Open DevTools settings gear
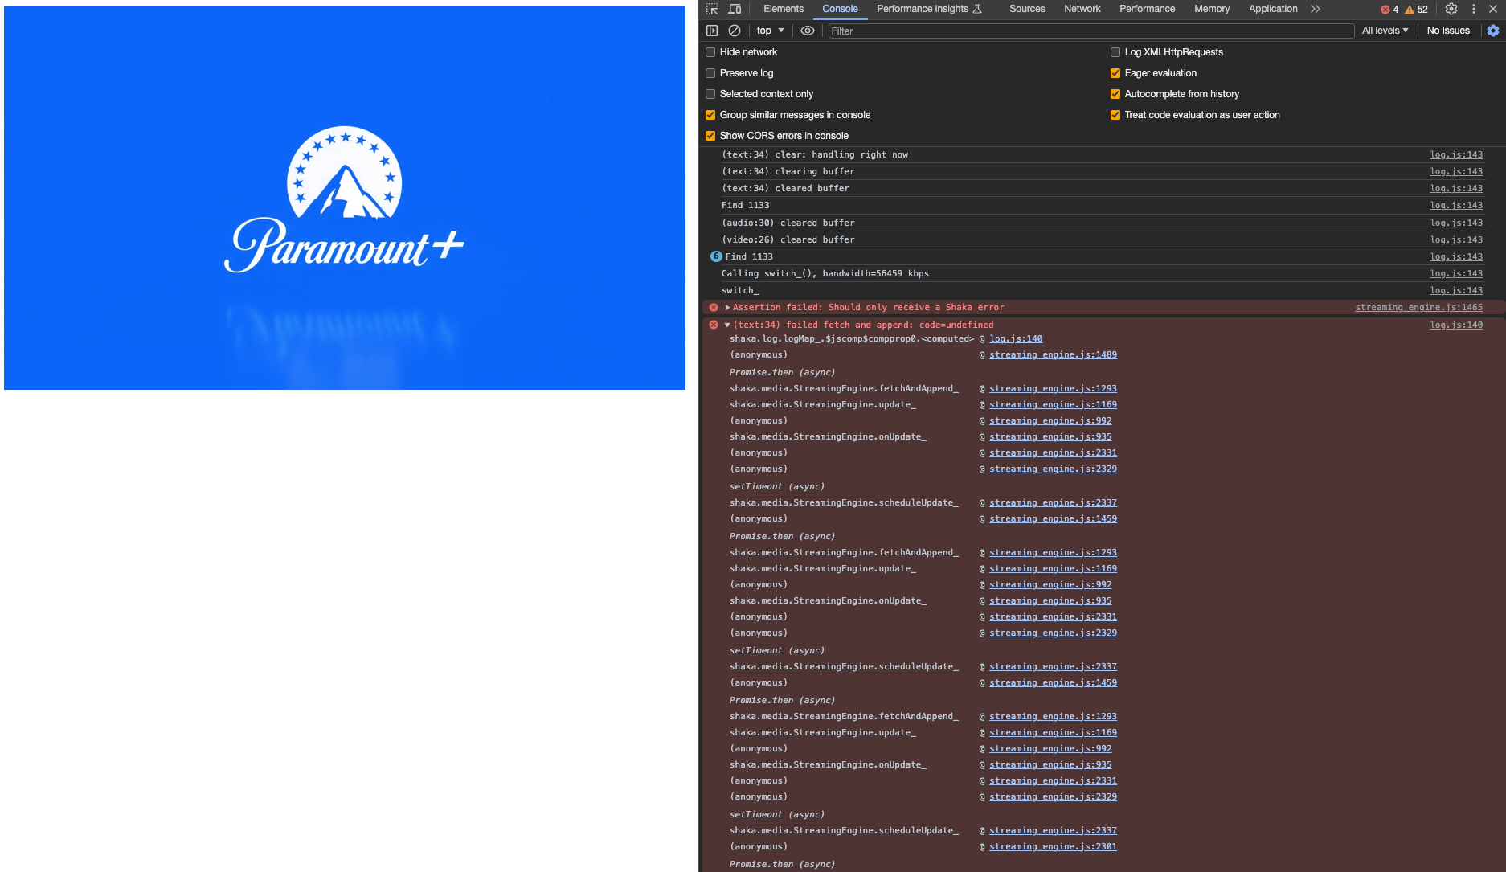1506x872 pixels. pyautogui.click(x=1451, y=9)
